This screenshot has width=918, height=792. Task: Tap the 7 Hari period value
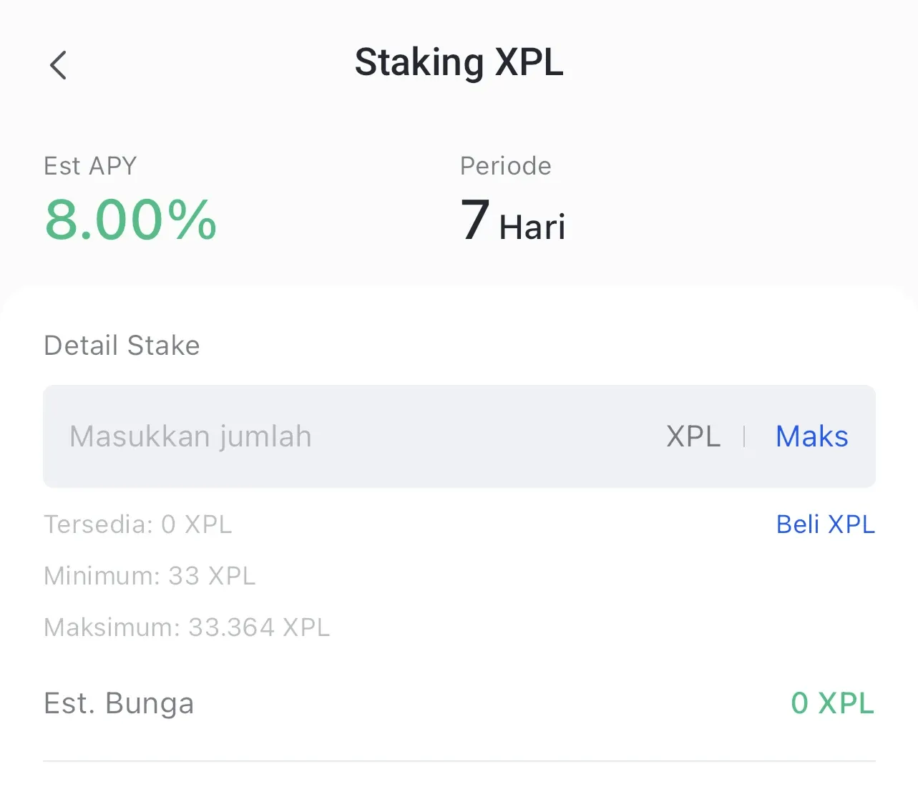pyautogui.click(x=512, y=222)
